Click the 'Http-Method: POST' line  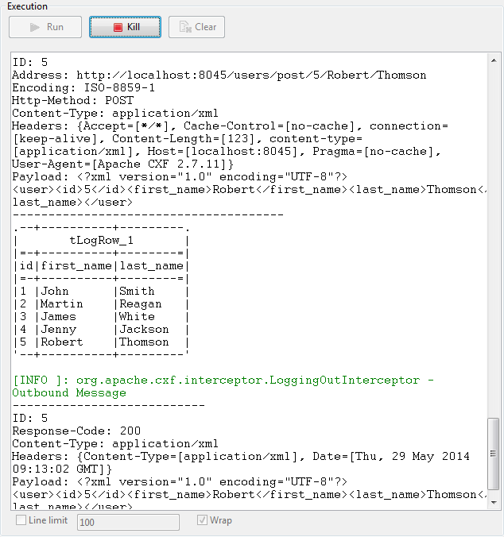(72, 100)
